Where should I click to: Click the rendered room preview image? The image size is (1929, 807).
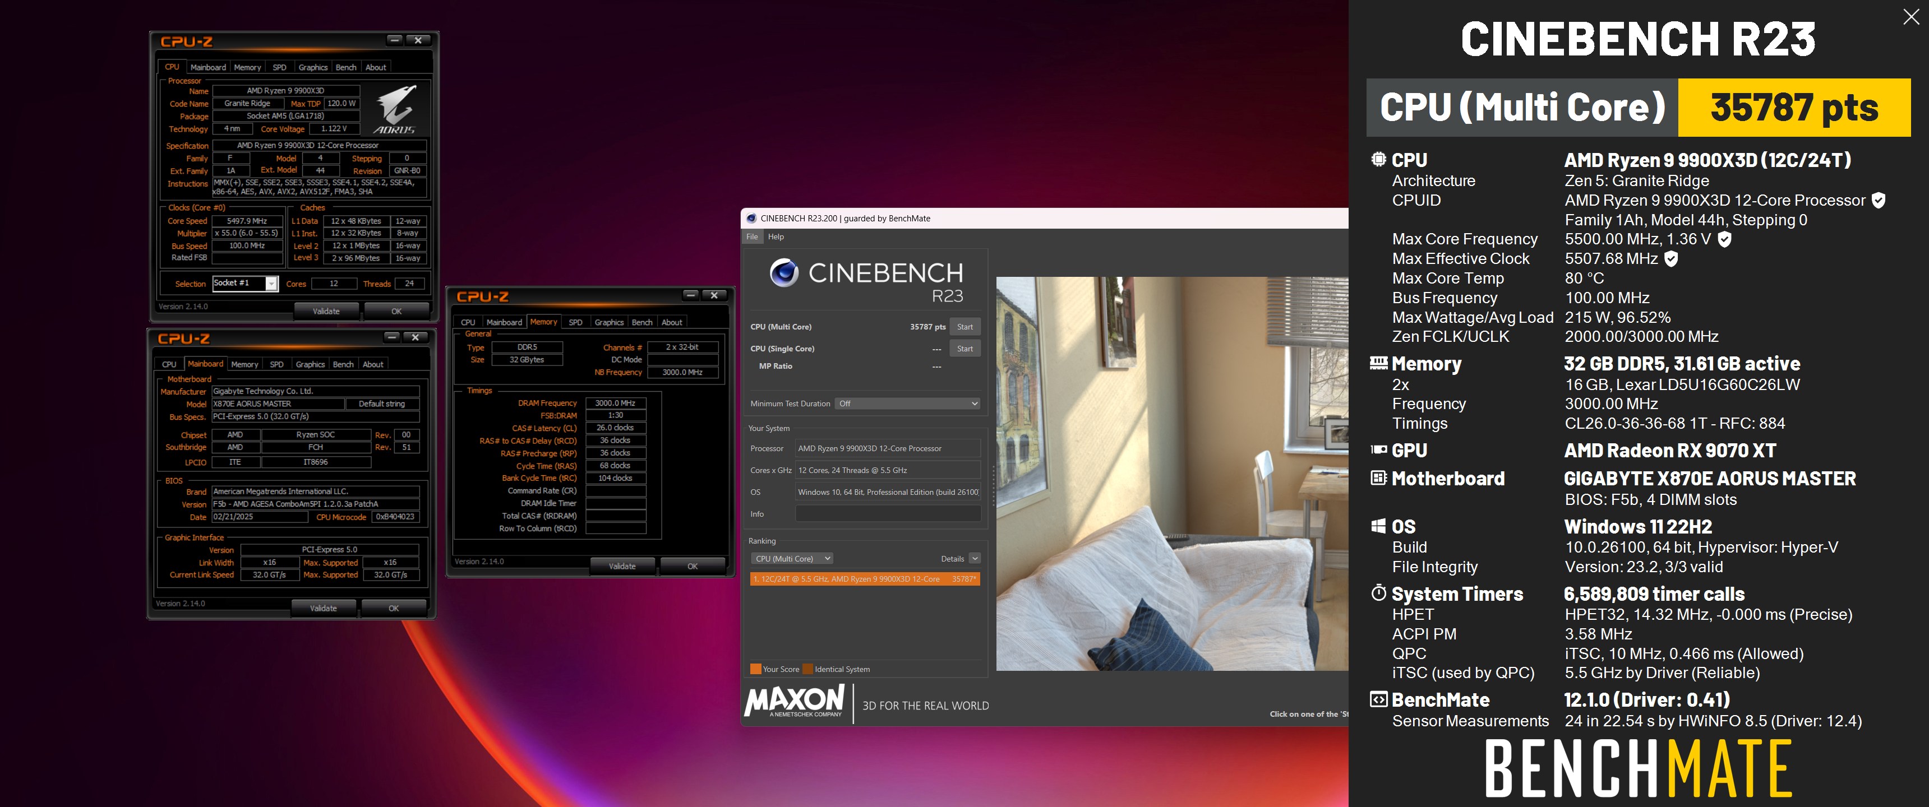pos(1172,473)
